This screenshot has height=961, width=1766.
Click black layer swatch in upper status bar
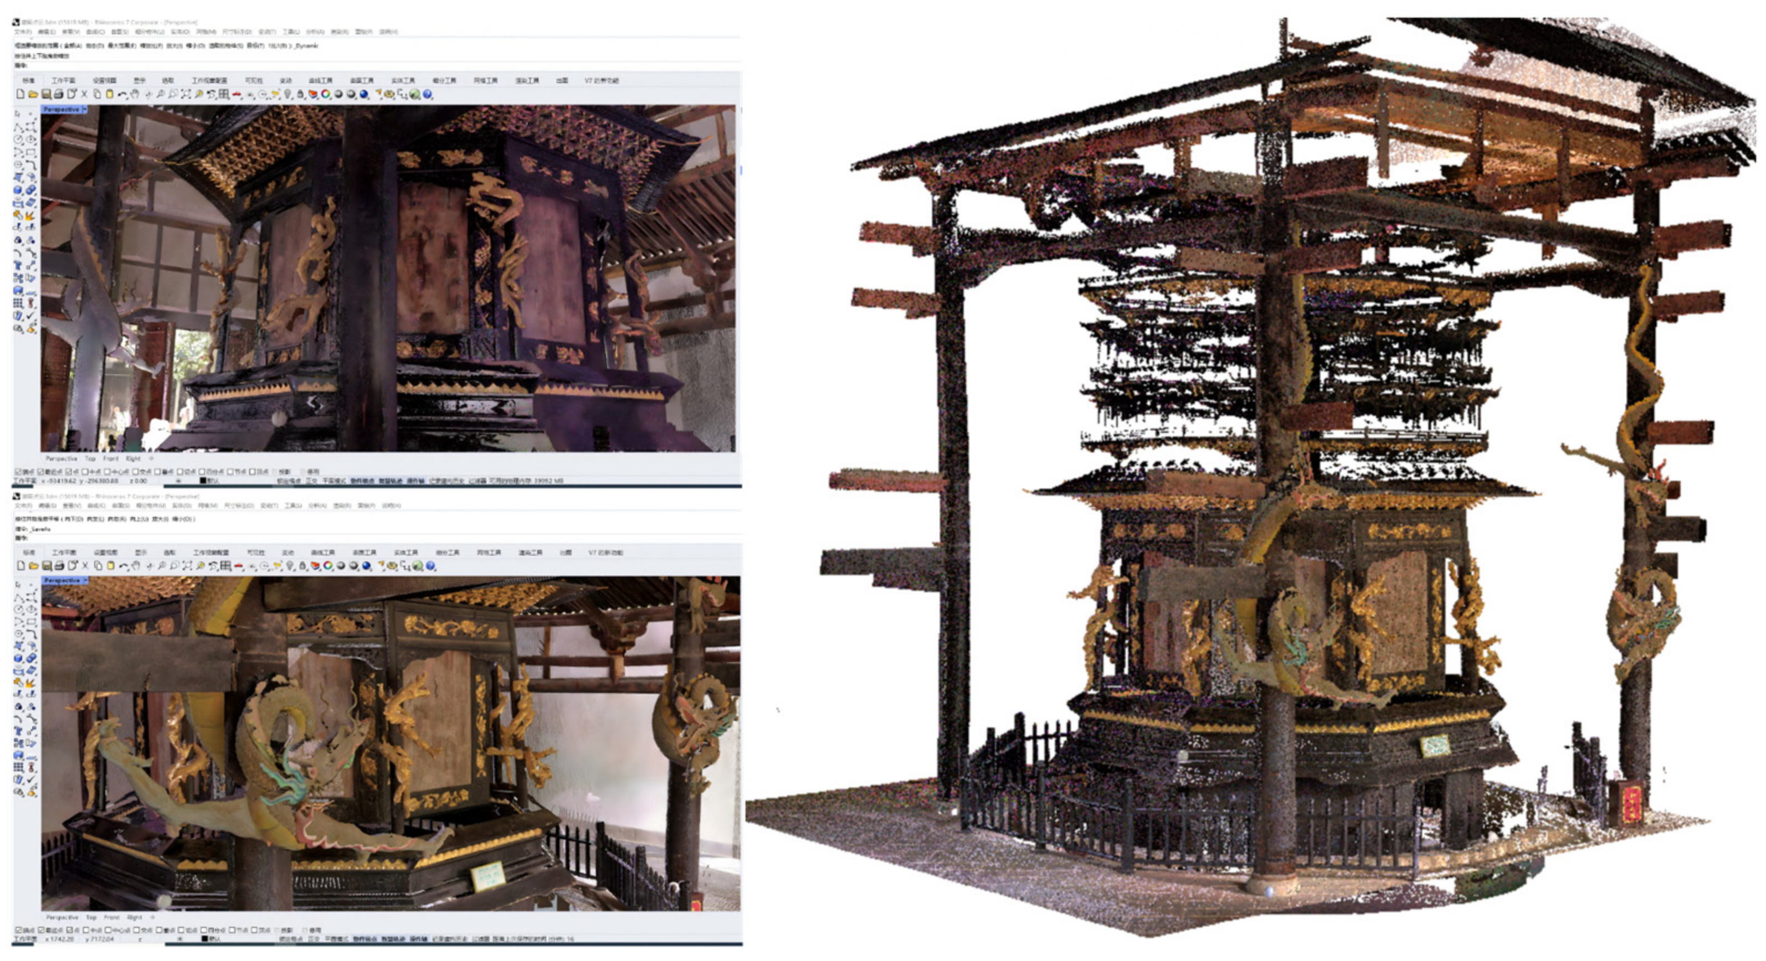[x=203, y=481]
